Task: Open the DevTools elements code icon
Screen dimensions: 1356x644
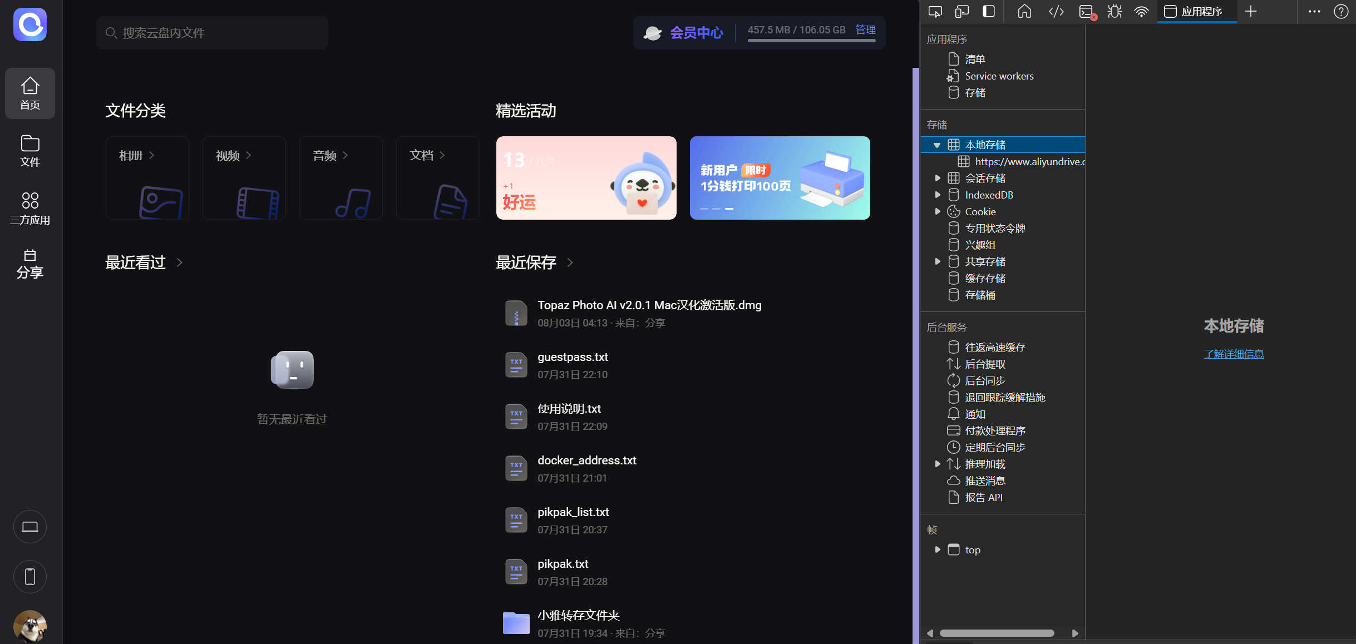Action: coord(1056,11)
